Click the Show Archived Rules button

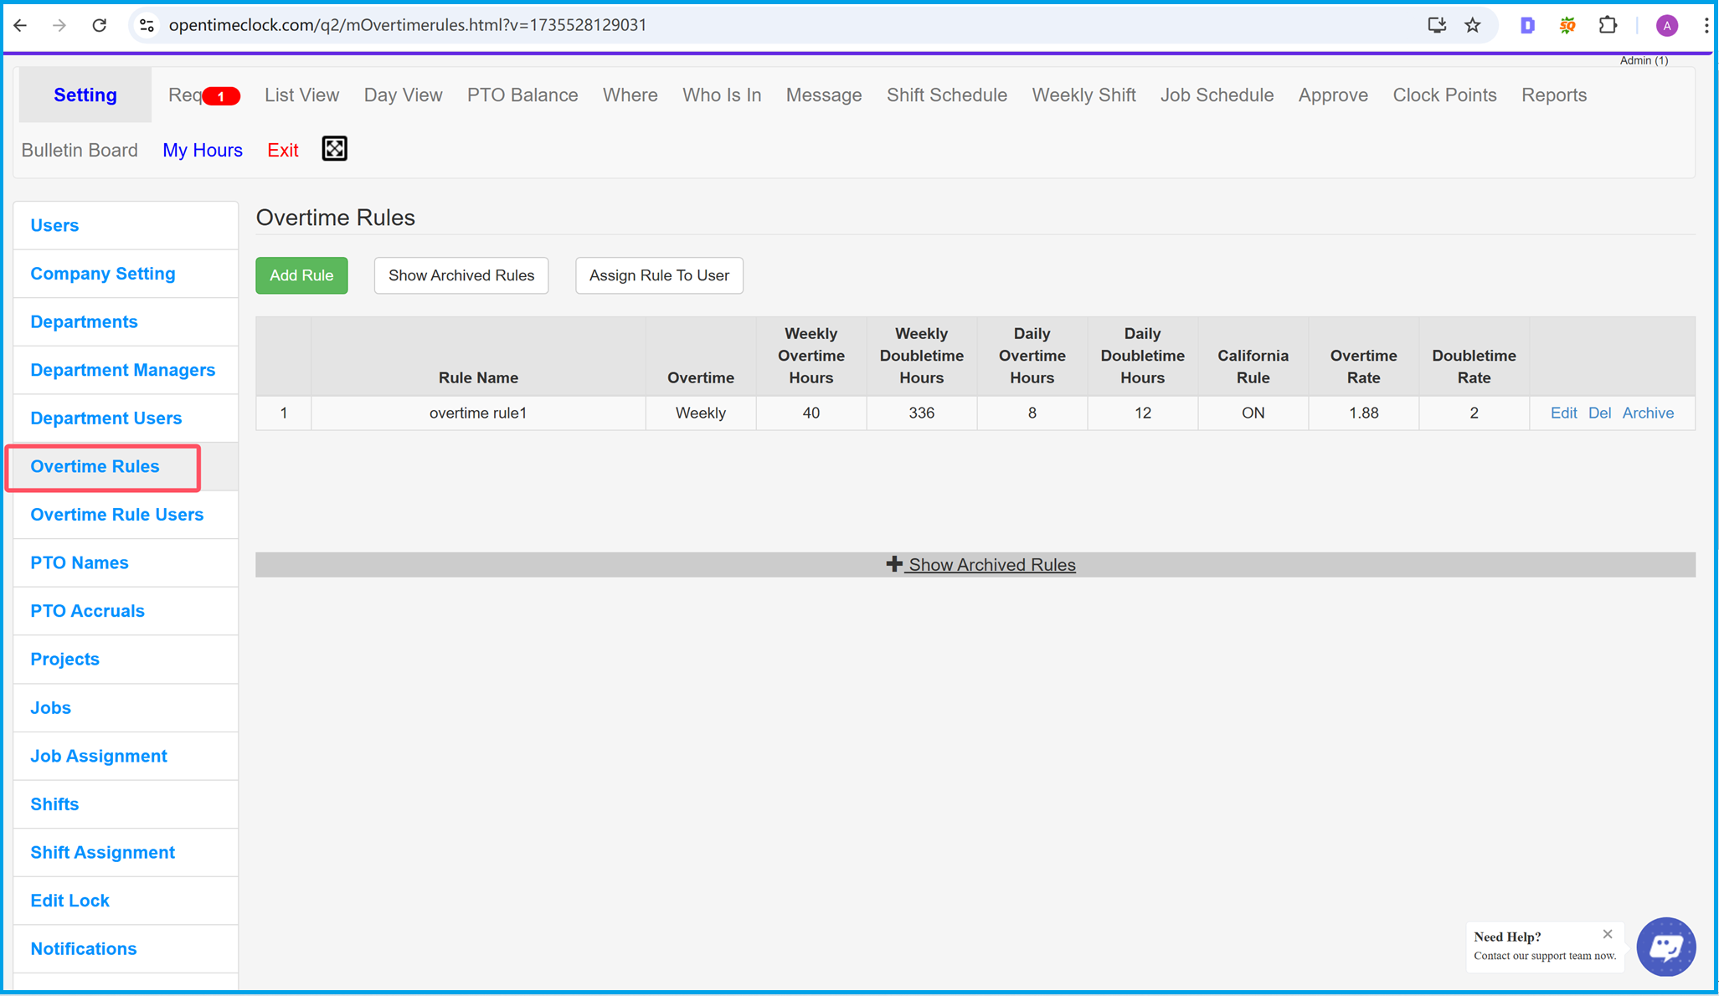pyautogui.click(x=461, y=275)
